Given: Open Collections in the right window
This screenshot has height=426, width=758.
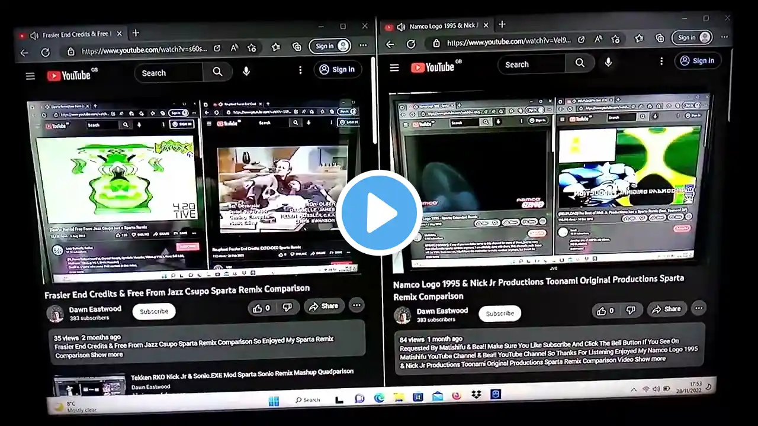Looking at the screenshot, I should coord(660,38).
